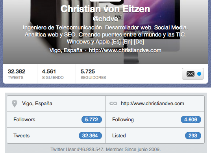Click the 5.772 Followers badge
The width and height of the screenshot is (211, 157).
click(x=92, y=119)
